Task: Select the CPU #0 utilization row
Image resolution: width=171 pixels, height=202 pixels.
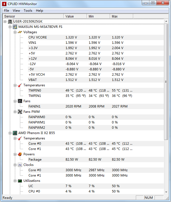Action: point(96,191)
